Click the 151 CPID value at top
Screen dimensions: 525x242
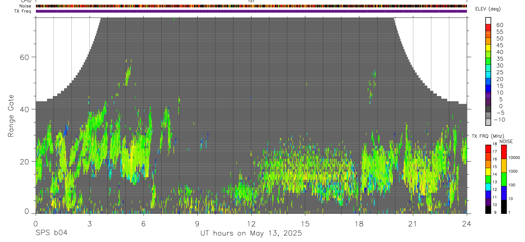click(251, 1)
